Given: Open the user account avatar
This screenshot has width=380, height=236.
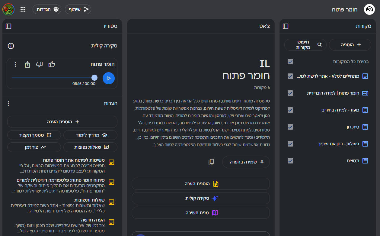Looking at the screenshot, I should 8,9.
